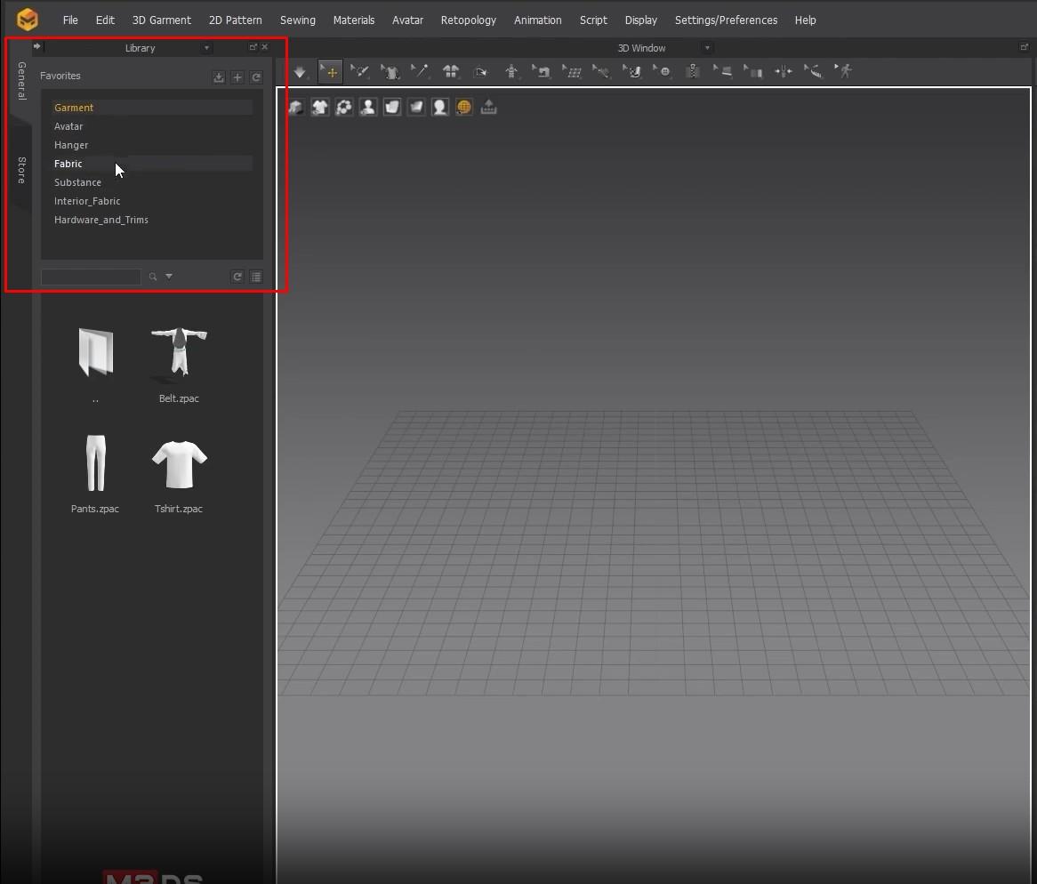Refresh the Favorites list
The image size is (1037, 884).
pyautogui.click(x=256, y=77)
